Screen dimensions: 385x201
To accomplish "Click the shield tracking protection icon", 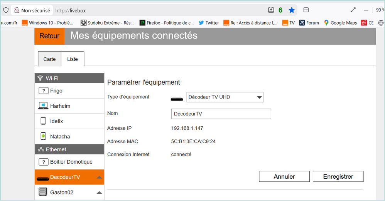I will [6, 10].
